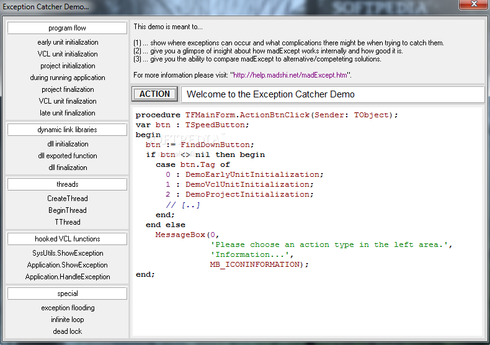Open the madExcept help hyperlink
490x345 pixels.
pyautogui.click(x=290, y=75)
